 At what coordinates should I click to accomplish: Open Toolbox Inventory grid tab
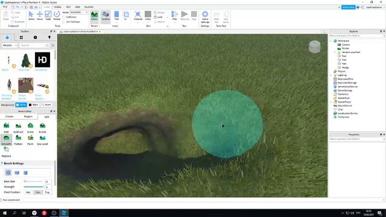21,37
